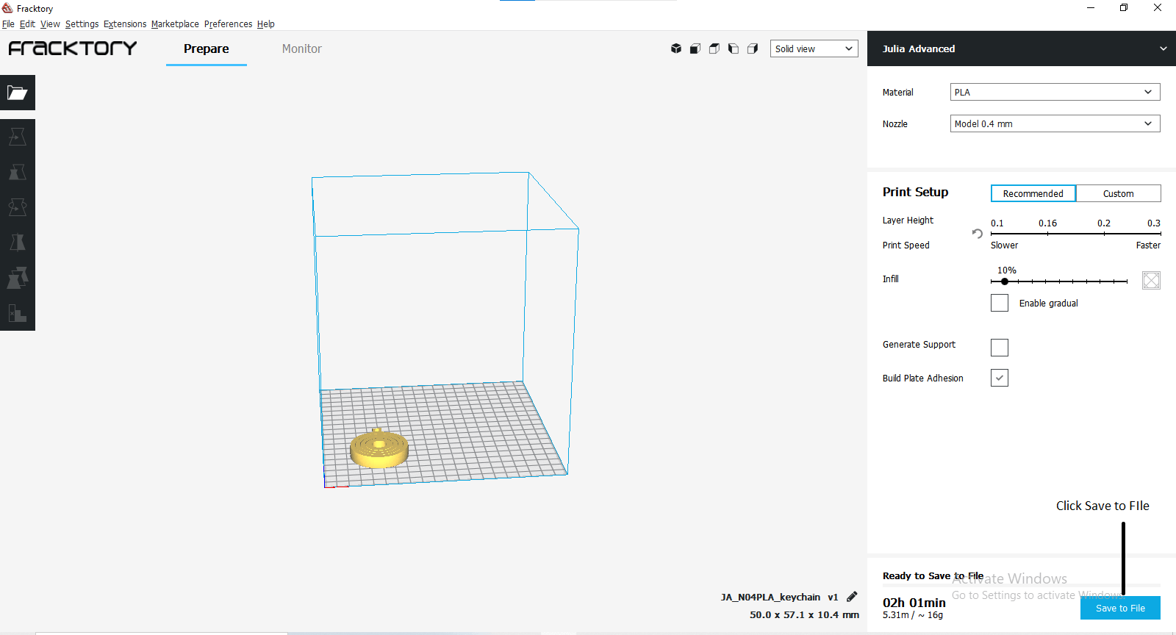Uncheck Build Plate Adhesion checkbox
1176x635 pixels.
[x=1000, y=378]
